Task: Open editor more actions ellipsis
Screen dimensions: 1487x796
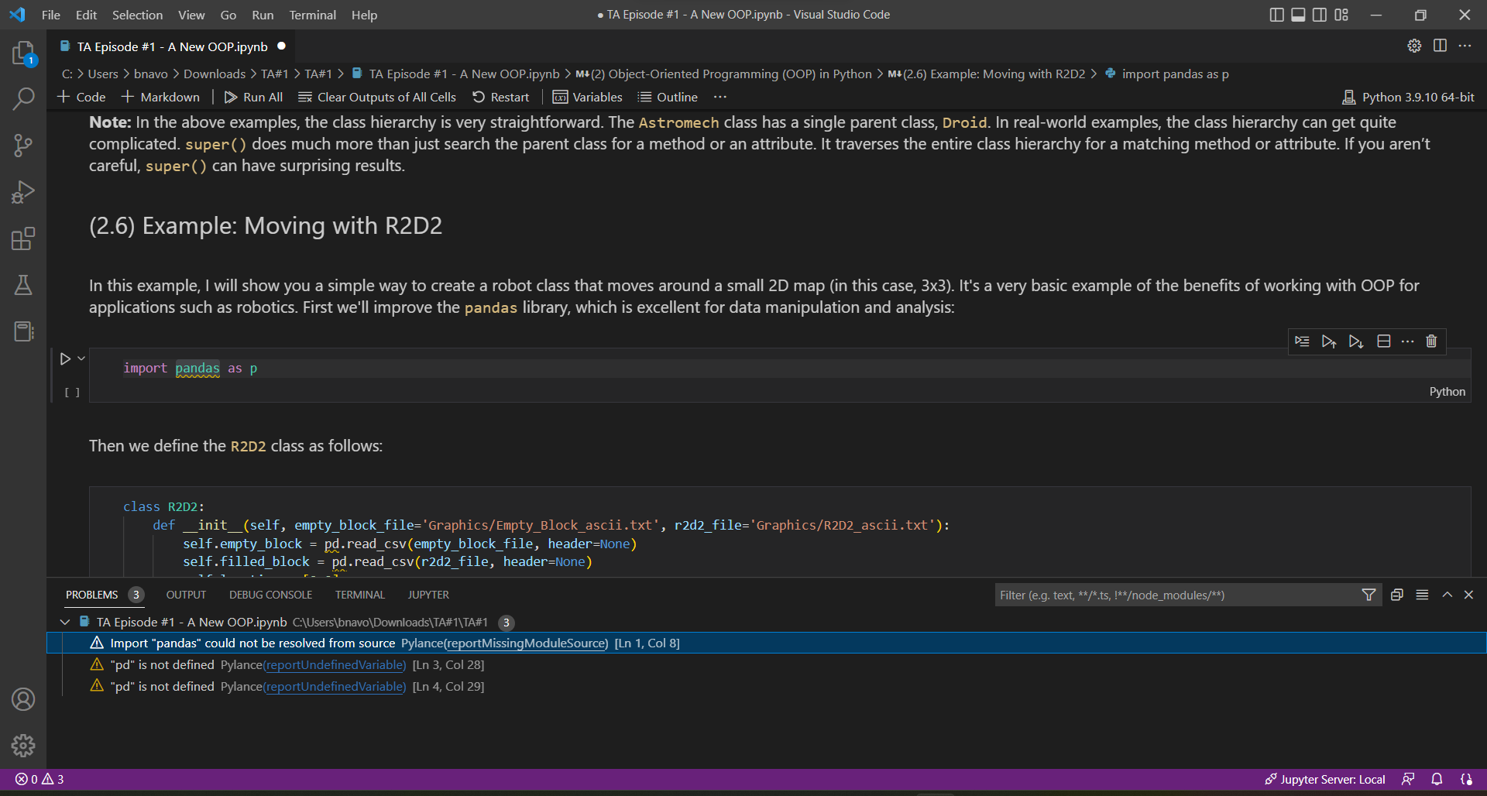Action: pyautogui.click(x=1465, y=46)
